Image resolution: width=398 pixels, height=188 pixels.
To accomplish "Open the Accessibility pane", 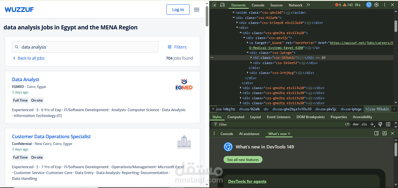I will pyautogui.click(x=362, y=117).
